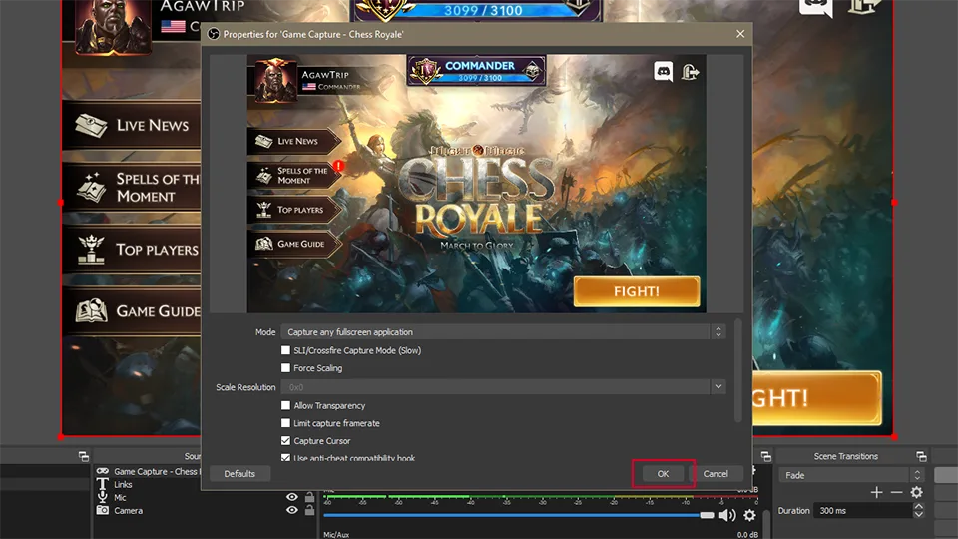The height and width of the screenshot is (539, 958).
Task: Increase Duration with up stepper arrow
Action: tap(918, 507)
